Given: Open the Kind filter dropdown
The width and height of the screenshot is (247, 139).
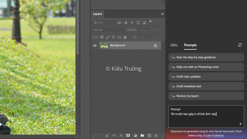Looking at the screenshot, I should [103, 23].
